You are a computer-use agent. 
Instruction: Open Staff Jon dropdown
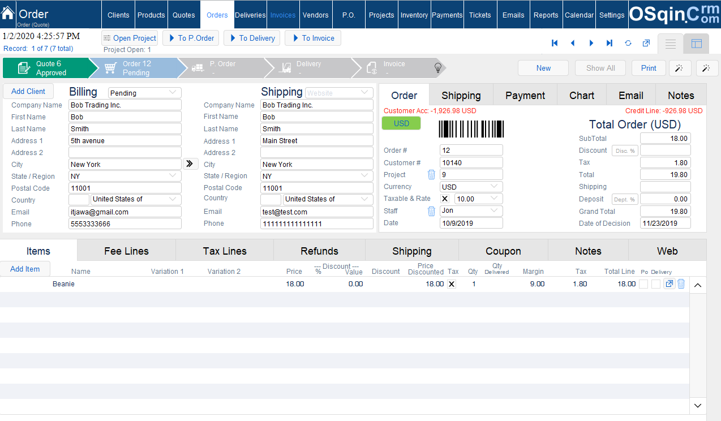click(471, 211)
